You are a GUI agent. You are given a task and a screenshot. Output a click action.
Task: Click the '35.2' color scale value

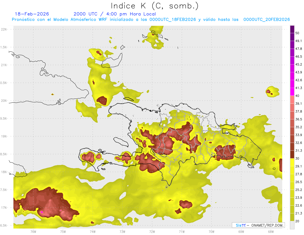point(299,127)
